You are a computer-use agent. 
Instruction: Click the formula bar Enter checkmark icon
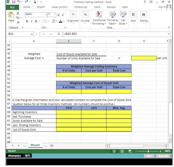(51, 34)
